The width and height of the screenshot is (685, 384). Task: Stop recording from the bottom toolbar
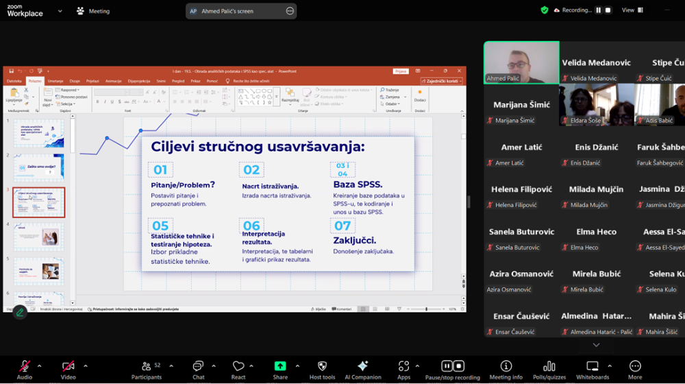(458, 365)
